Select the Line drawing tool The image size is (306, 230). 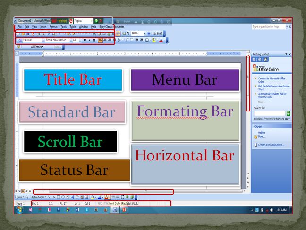click(x=49, y=197)
